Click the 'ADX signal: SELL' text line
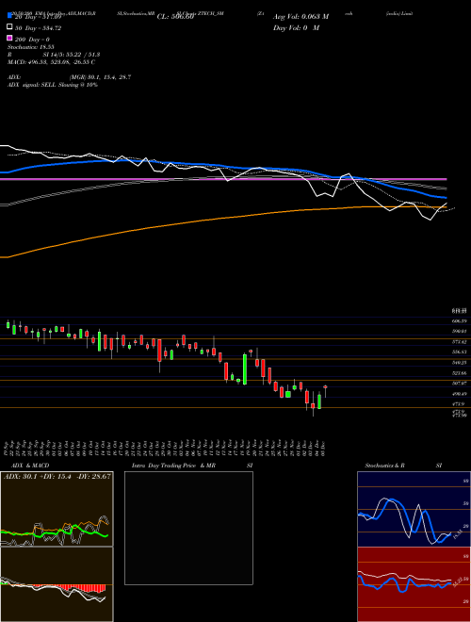The height and width of the screenshot is (622, 471). [53, 85]
